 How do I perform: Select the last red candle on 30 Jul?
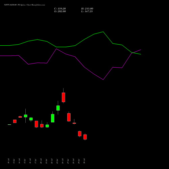(x=85, y=137)
